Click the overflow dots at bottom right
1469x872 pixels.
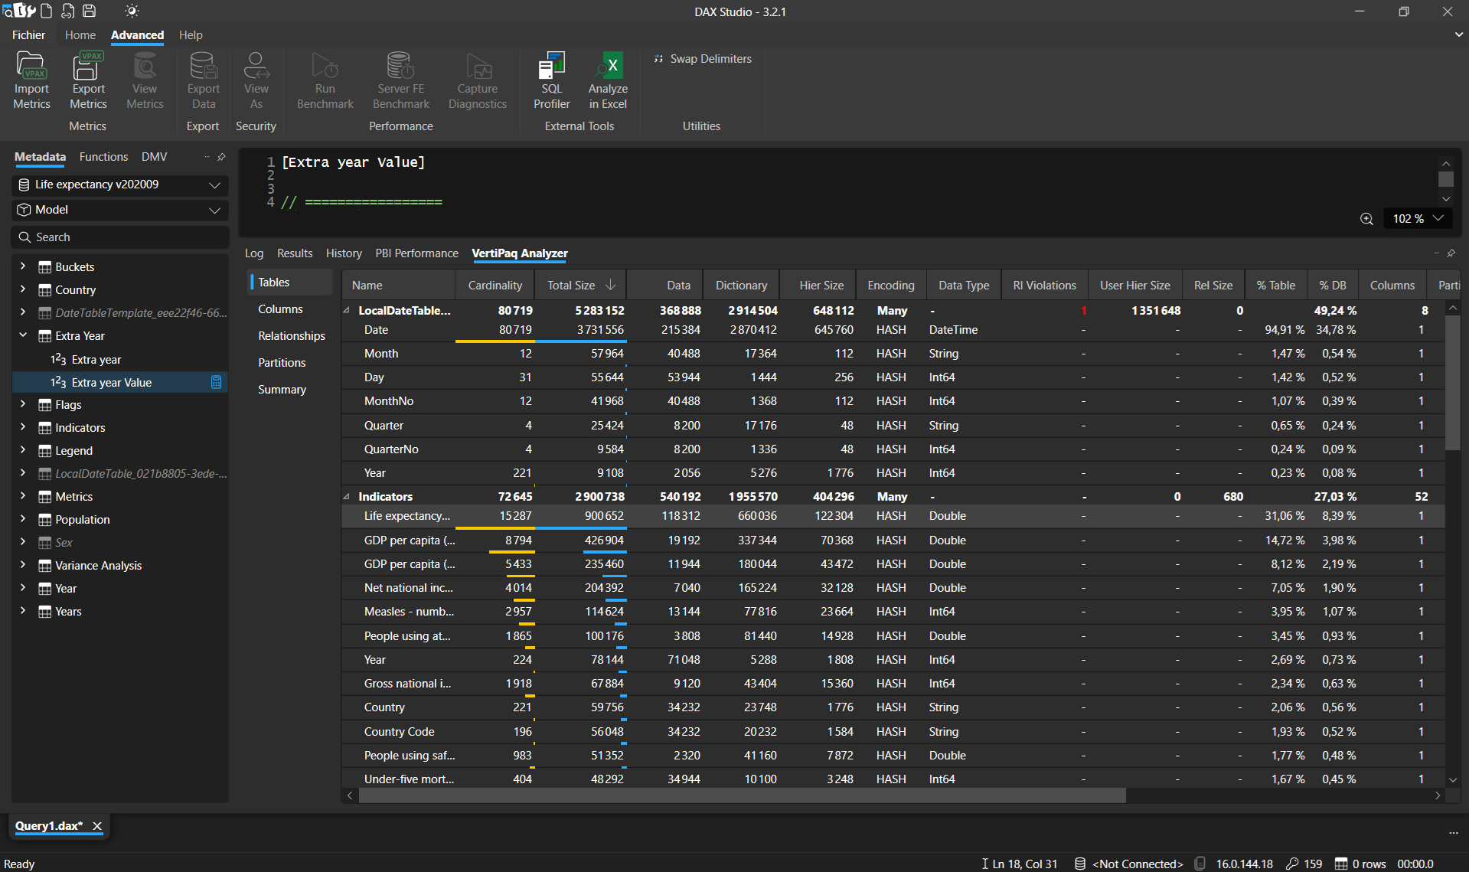point(1453,833)
